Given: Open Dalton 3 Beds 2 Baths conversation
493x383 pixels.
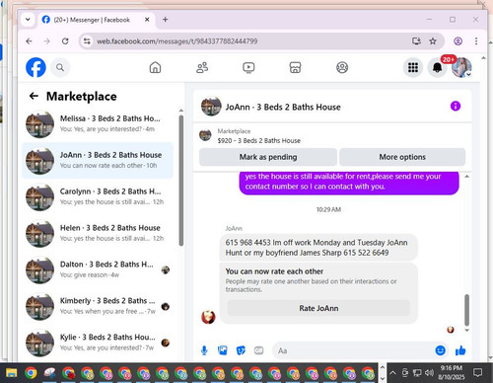Looking at the screenshot, I should click(98, 269).
